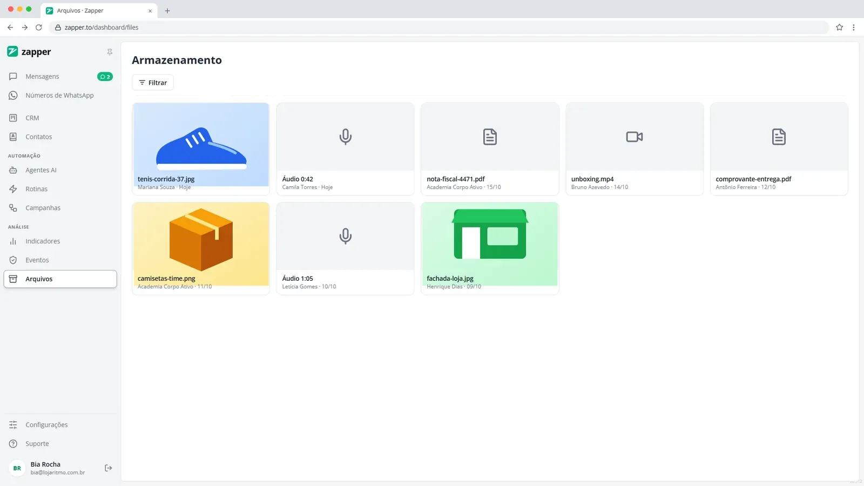Click the logout icon beside Bia Rocha
The height and width of the screenshot is (486, 864).
[109, 468]
